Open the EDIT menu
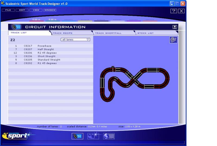The height and width of the screenshot is (146, 217). [22, 10]
